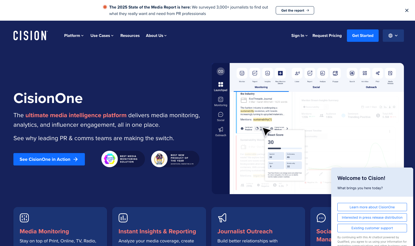The width and height of the screenshot is (415, 246).
Task: Click the orange dot beside report announcement
Action: (105, 7)
